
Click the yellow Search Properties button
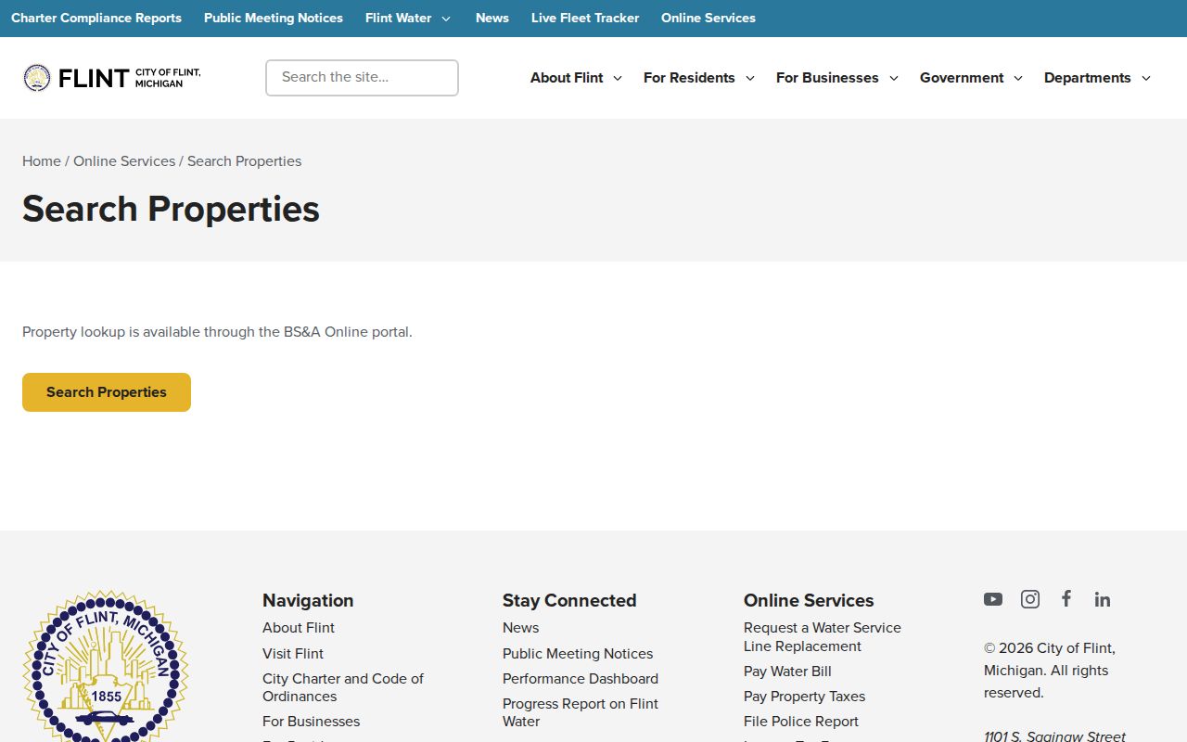[x=107, y=392]
